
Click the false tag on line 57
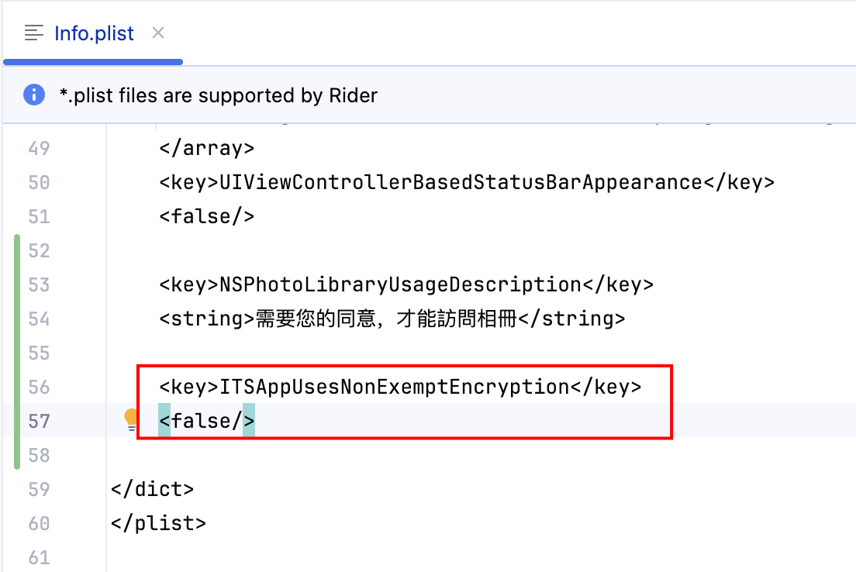pos(206,421)
